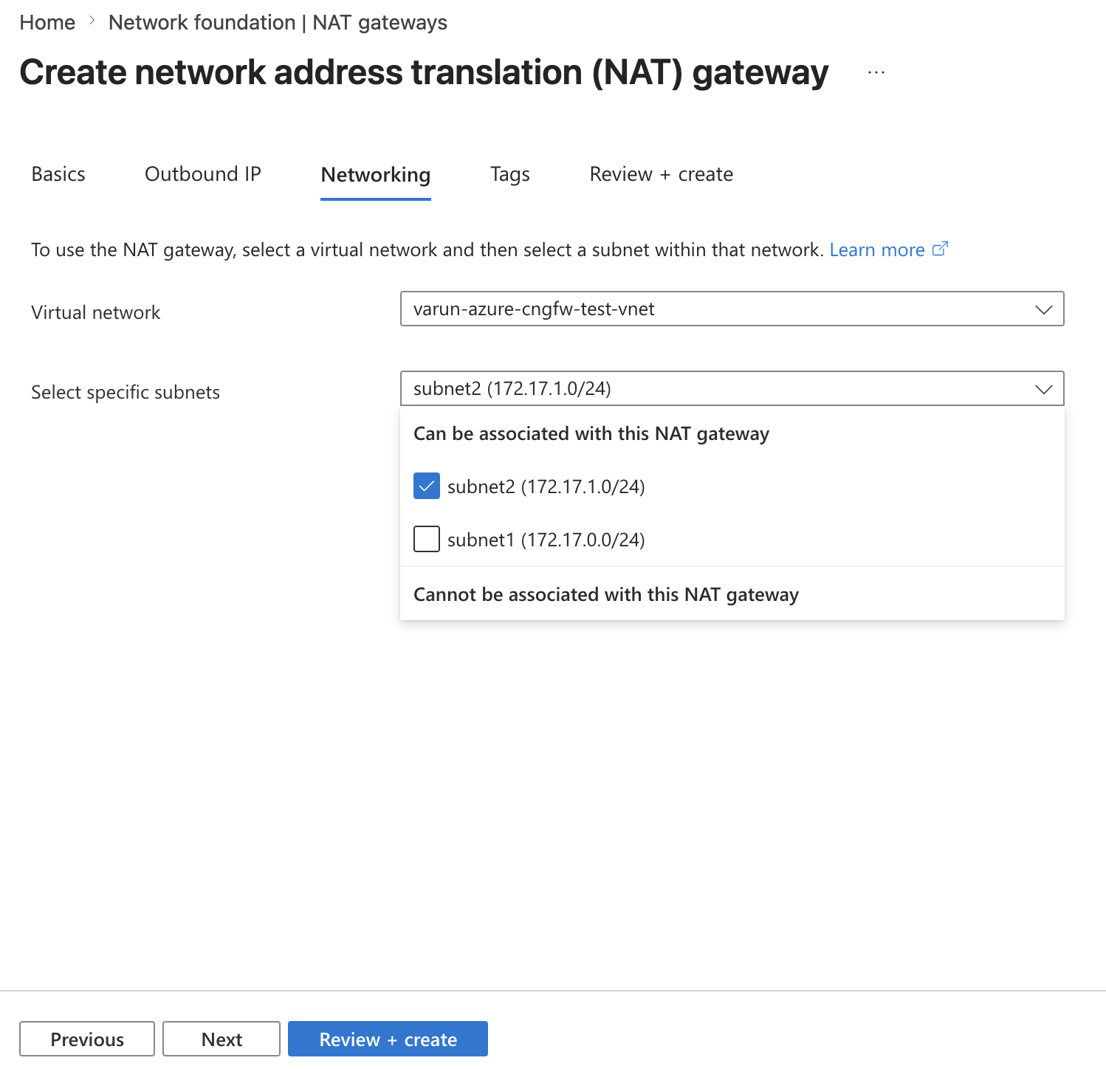This screenshot has width=1106, height=1069.
Task: Select the subnet1 (172.17.0.0/24) option label
Action: (546, 540)
